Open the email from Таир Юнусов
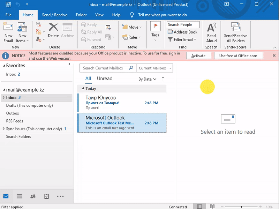Image resolution: width=279 pixels, height=209 pixels. [x=122, y=102]
